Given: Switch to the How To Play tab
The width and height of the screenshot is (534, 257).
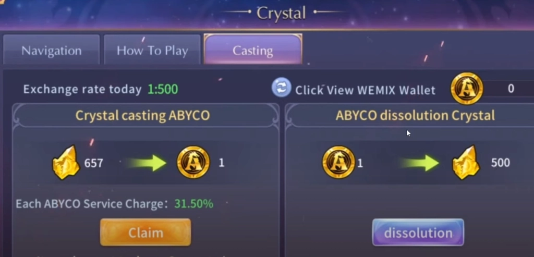Looking at the screenshot, I should [152, 50].
